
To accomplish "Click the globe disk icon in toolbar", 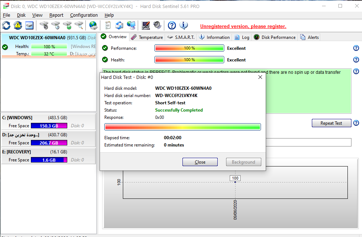I will (93, 25).
